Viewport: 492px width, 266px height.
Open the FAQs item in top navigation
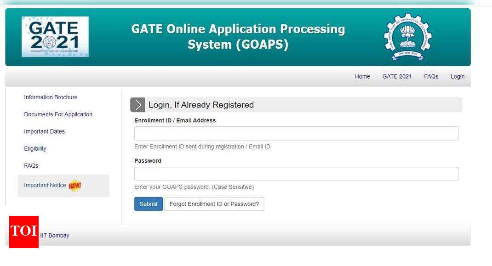pyautogui.click(x=431, y=76)
